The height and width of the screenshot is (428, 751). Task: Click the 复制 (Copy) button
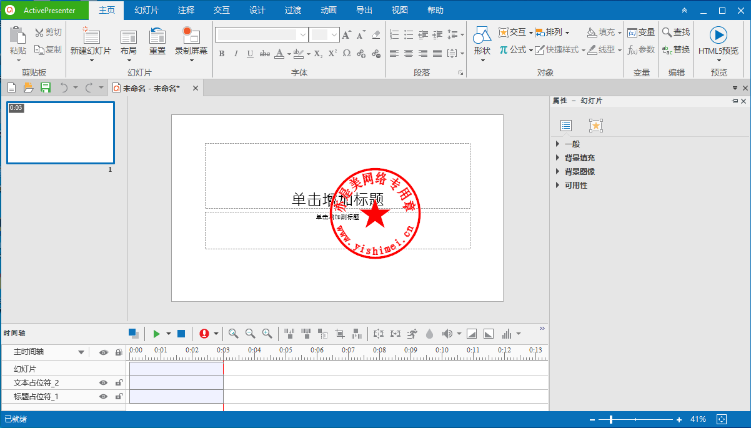pos(48,49)
